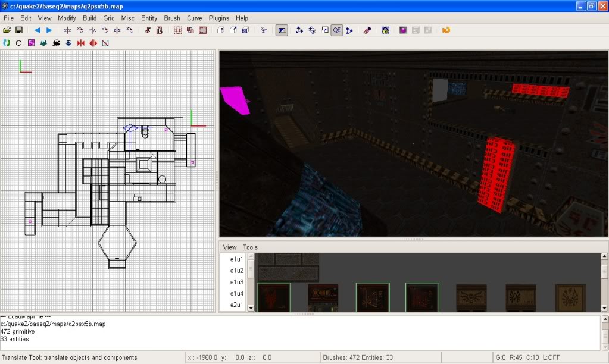Click the Open map folder icon

point(7,30)
